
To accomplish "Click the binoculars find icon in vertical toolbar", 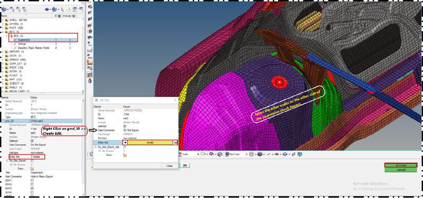I will coord(90,37).
